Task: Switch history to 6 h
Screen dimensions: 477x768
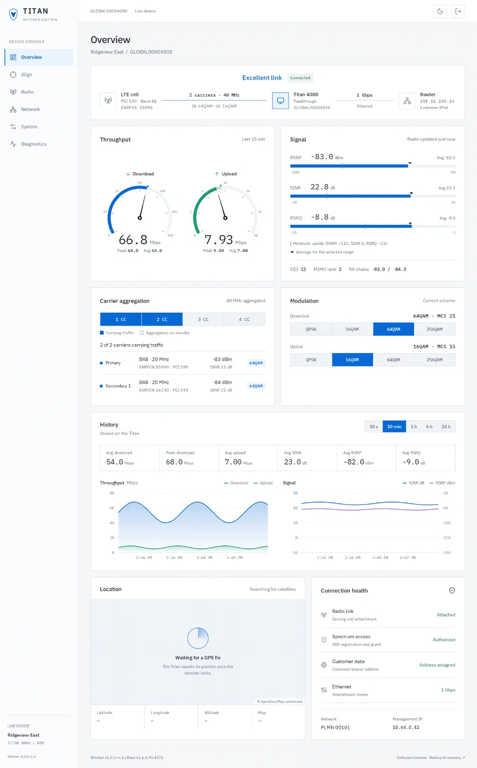Action: pos(429,427)
